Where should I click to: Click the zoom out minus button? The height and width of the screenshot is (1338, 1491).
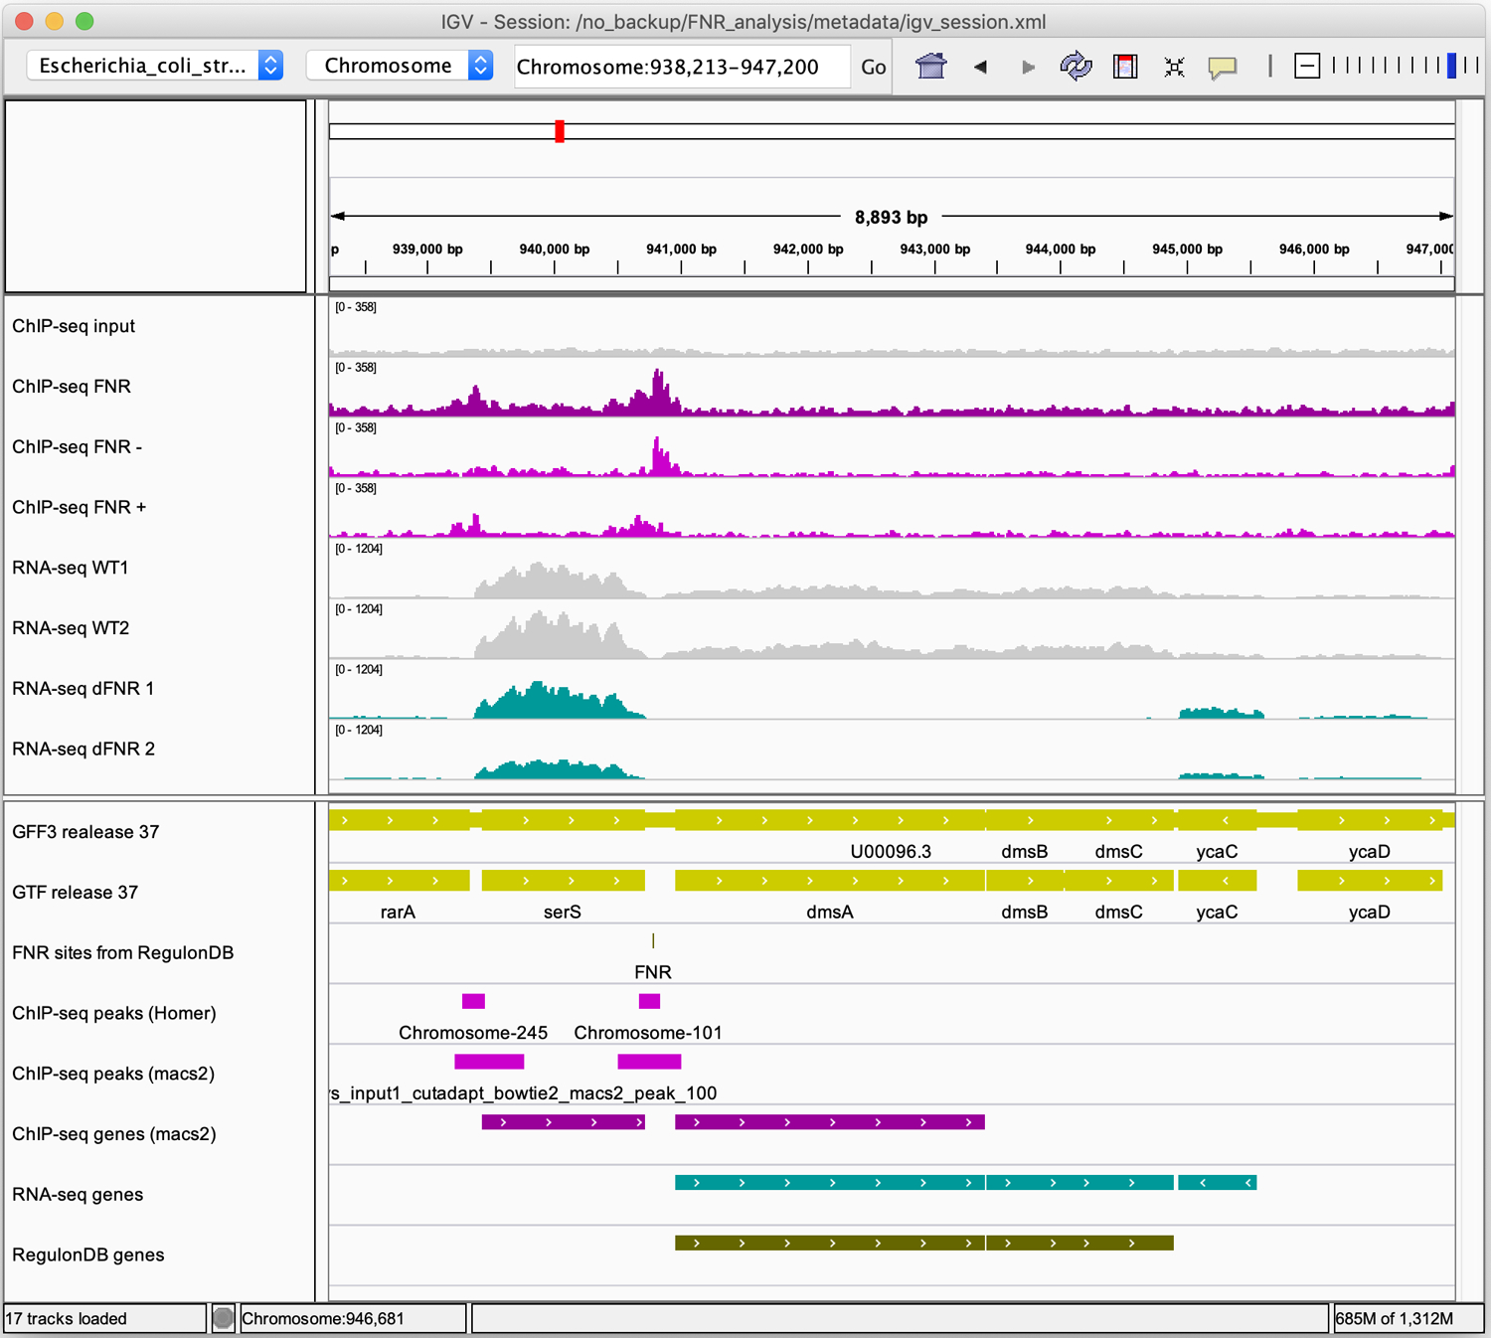[x=1307, y=67]
